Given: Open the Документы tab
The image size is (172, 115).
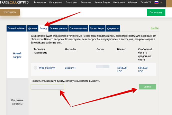Looking at the screenshot, I should 113,28.
